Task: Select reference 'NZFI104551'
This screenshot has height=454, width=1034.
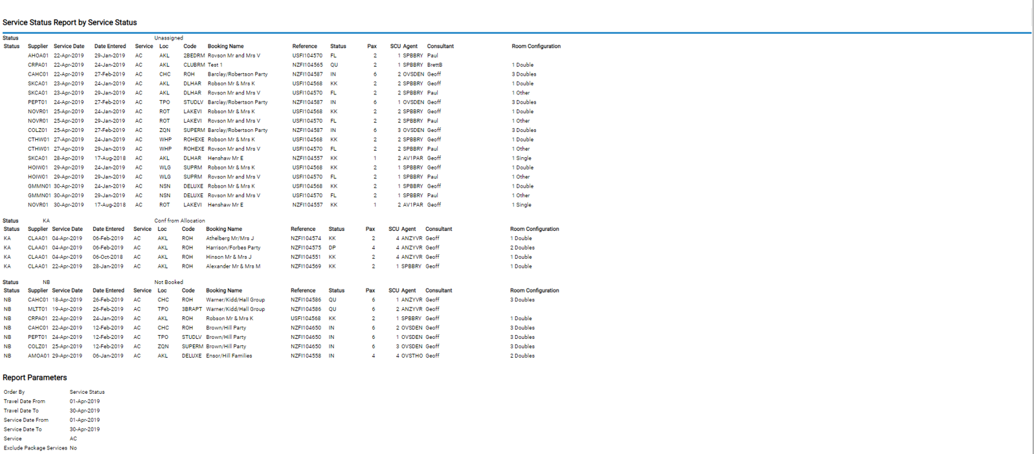Action: [x=306, y=257]
